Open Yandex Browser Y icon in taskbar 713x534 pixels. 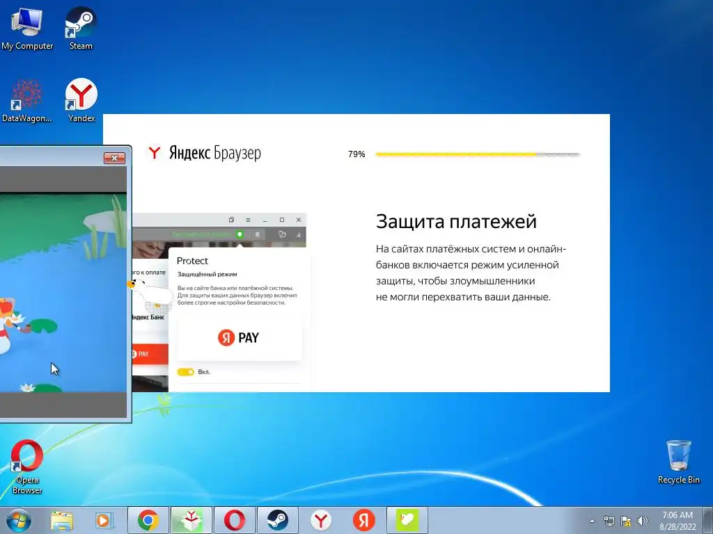[320, 520]
